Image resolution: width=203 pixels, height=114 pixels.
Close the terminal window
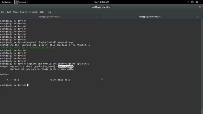pos(200,7)
